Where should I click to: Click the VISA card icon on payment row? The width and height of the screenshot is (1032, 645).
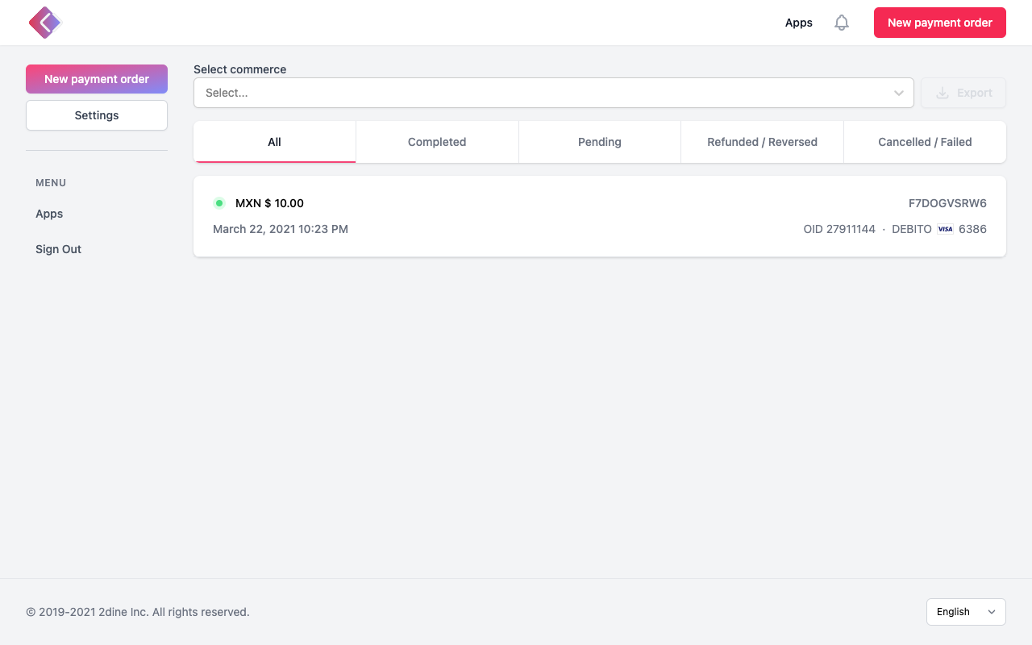pos(944,229)
